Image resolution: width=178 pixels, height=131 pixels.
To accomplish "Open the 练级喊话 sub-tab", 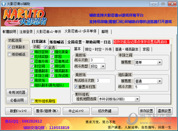I will (x=57, y=42).
